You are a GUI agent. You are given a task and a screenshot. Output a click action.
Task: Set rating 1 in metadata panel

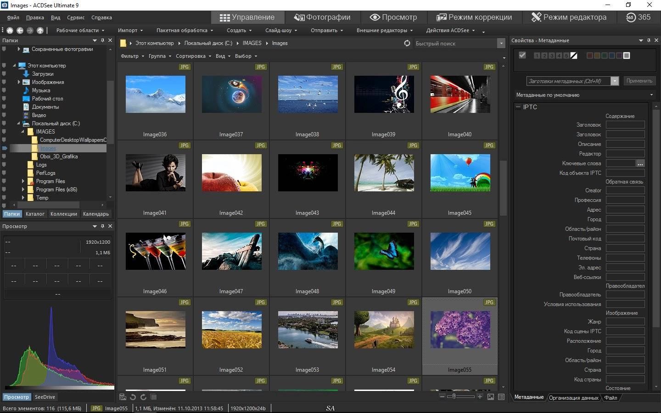(537, 56)
